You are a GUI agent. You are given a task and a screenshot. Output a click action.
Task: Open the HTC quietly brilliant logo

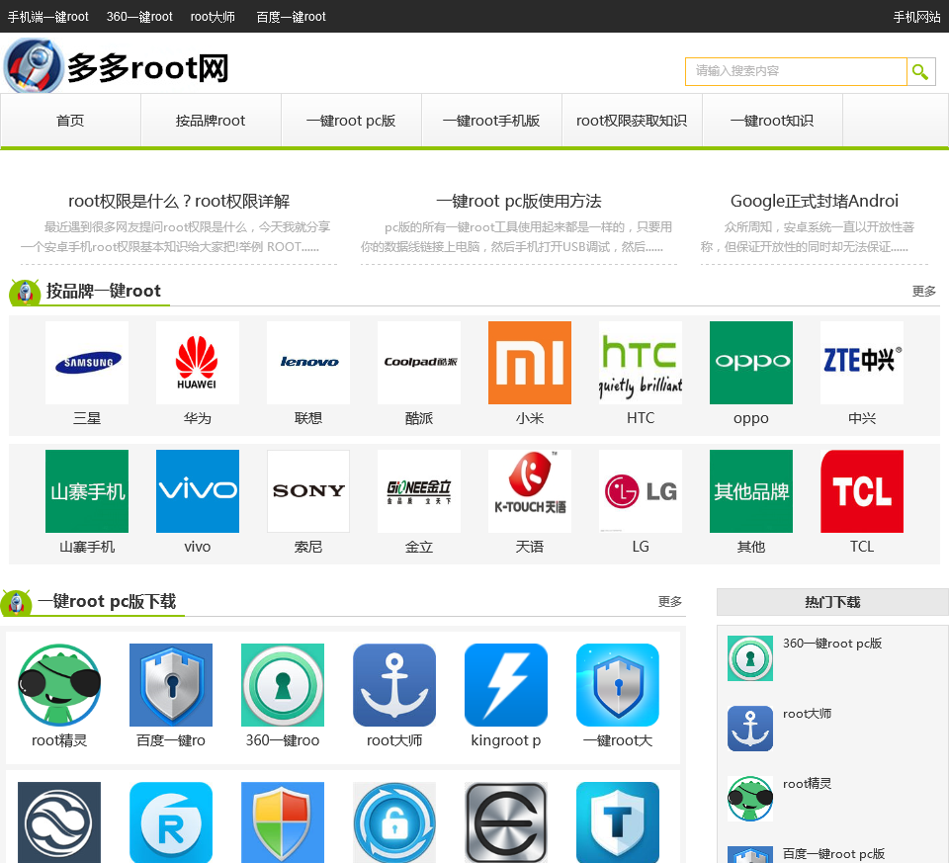tap(641, 363)
